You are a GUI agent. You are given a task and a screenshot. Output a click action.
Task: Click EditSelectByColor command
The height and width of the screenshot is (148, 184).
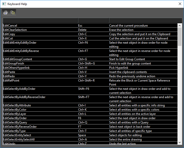[x=15, y=110]
